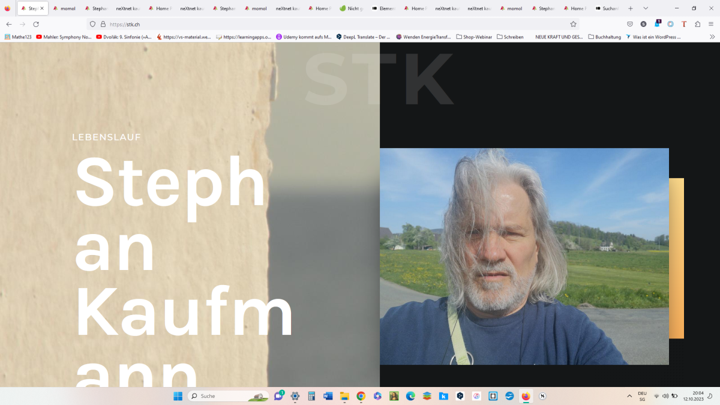This screenshot has width=720, height=405.
Task: Open a new browser tab
Action: point(630,8)
